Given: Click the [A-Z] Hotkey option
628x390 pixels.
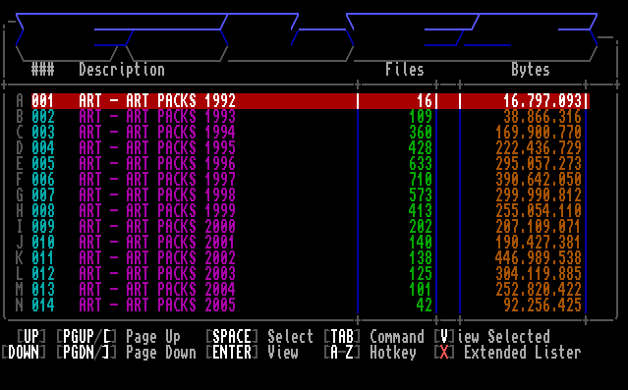Looking at the screenshot, I should pyautogui.click(x=370, y=353).
